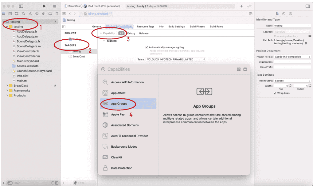Open the Info tab
The width and height of the screenshot is (313, 187).
click(161, 26)
